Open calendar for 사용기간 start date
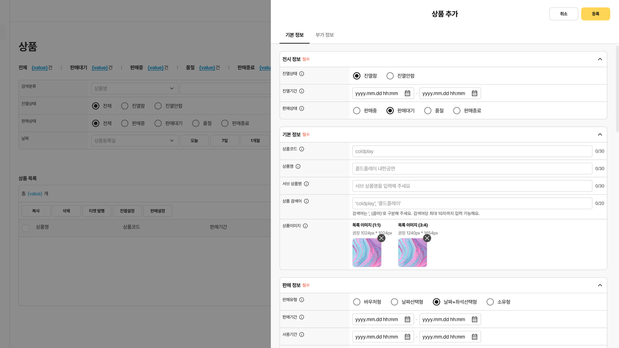Image resolution: width=619 pixels, height=348 pixels. click(x=407, y=337)
